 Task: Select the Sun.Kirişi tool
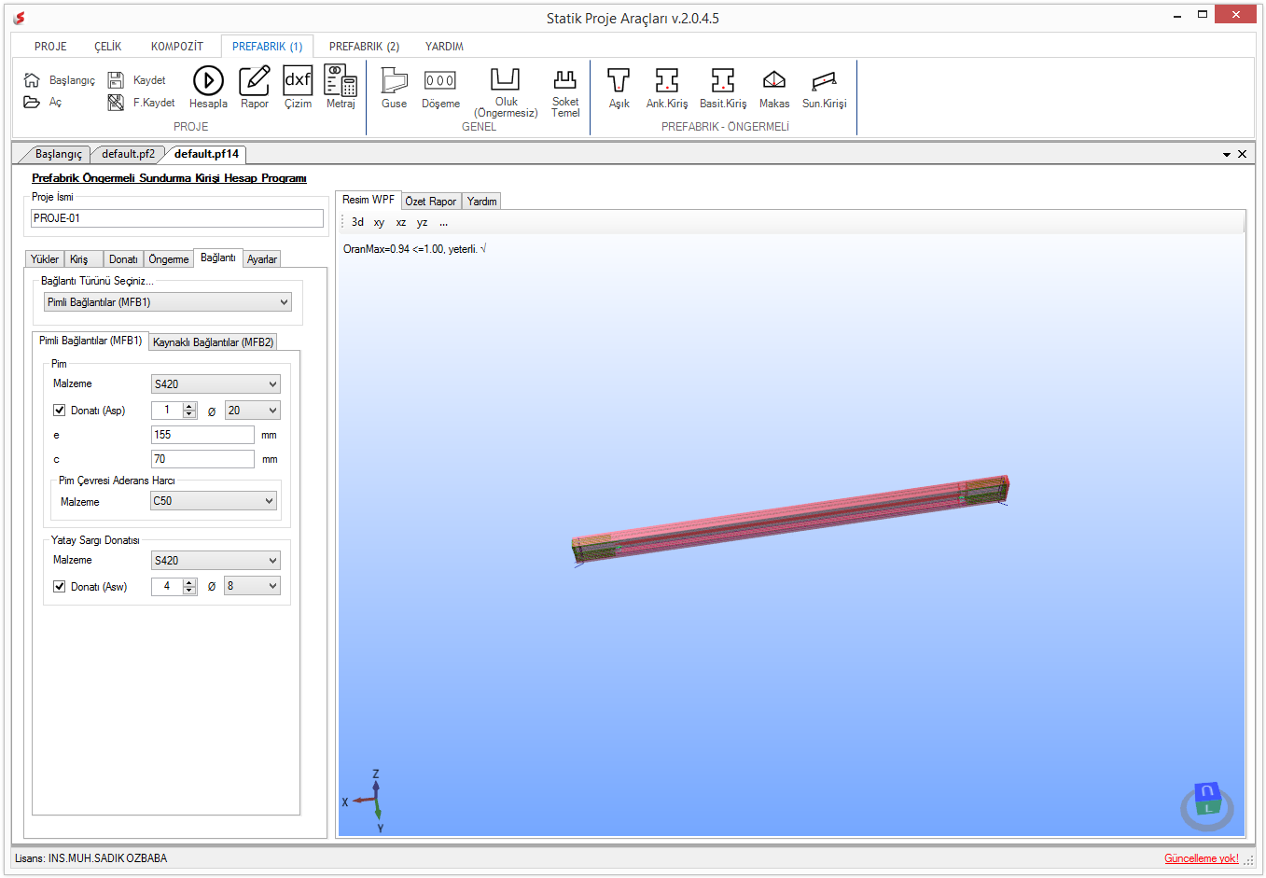coord(825,81)
